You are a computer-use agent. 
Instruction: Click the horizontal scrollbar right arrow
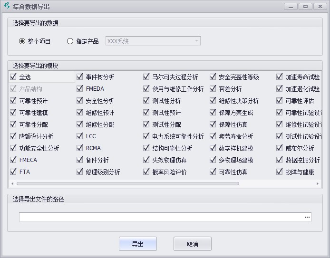319,183
